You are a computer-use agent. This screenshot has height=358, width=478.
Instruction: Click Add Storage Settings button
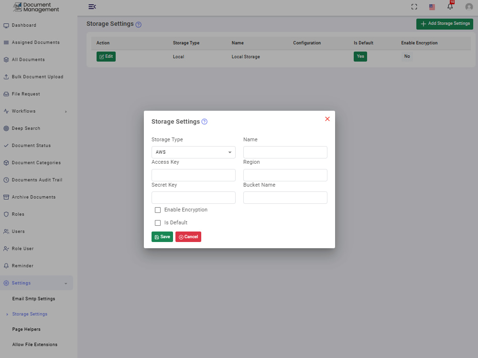[x=445, y=24]
